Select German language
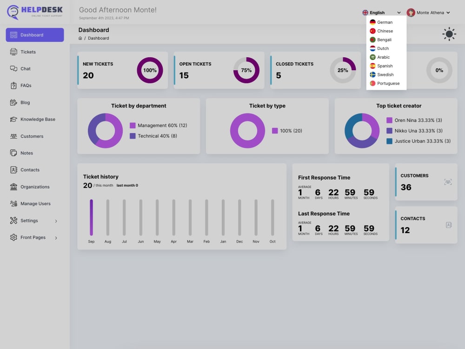465x349 pixels. (386, 22)
